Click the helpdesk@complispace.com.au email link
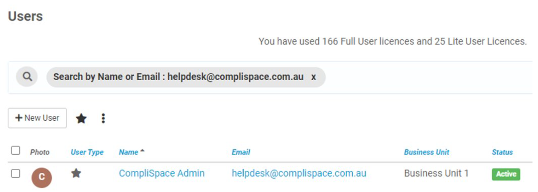The image size is (538, 192). coord(299,173)
